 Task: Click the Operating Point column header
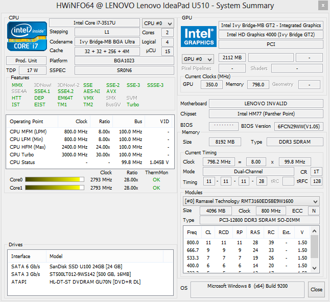27,122
